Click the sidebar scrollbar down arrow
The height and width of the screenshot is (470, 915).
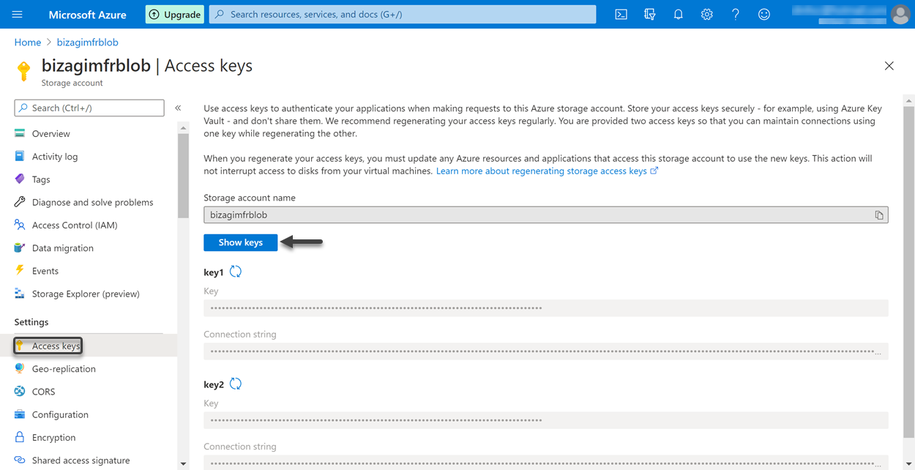pyautogui.click(x=183, y=464)
